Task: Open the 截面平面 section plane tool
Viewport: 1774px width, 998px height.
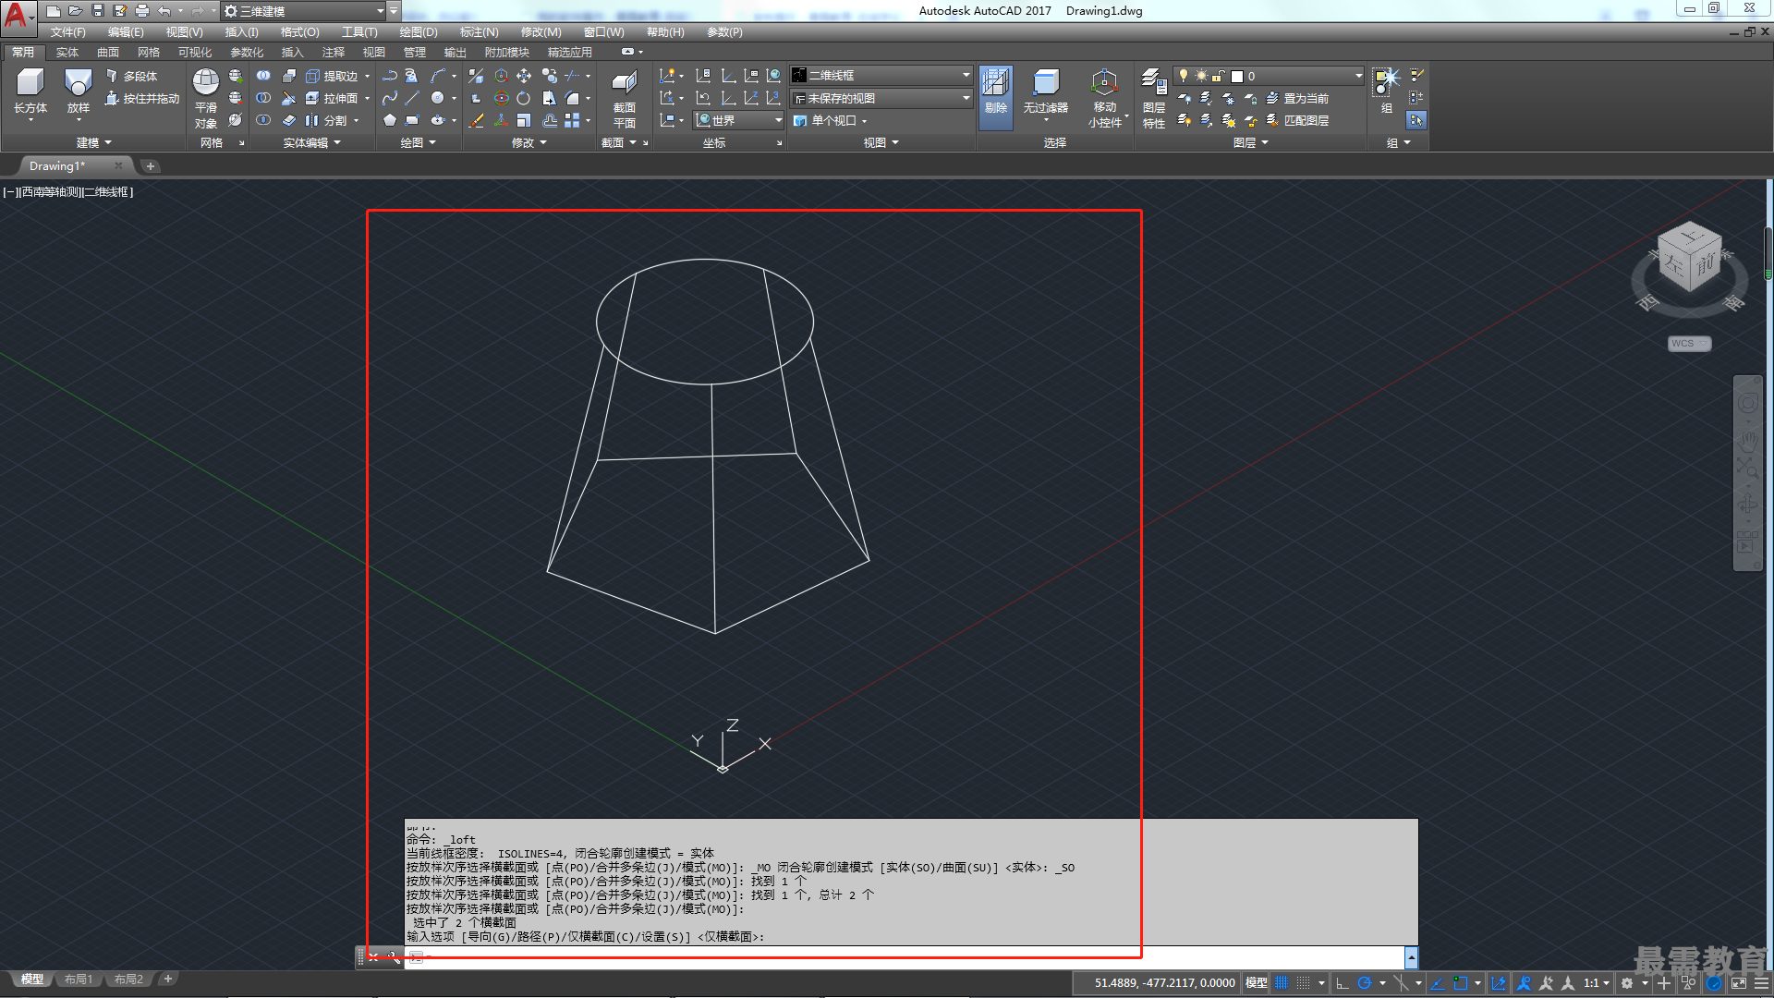Action: point(625,98)
